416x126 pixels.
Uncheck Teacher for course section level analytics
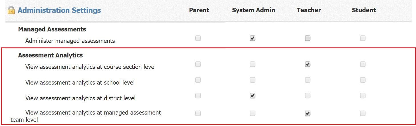tap(308, 64)
